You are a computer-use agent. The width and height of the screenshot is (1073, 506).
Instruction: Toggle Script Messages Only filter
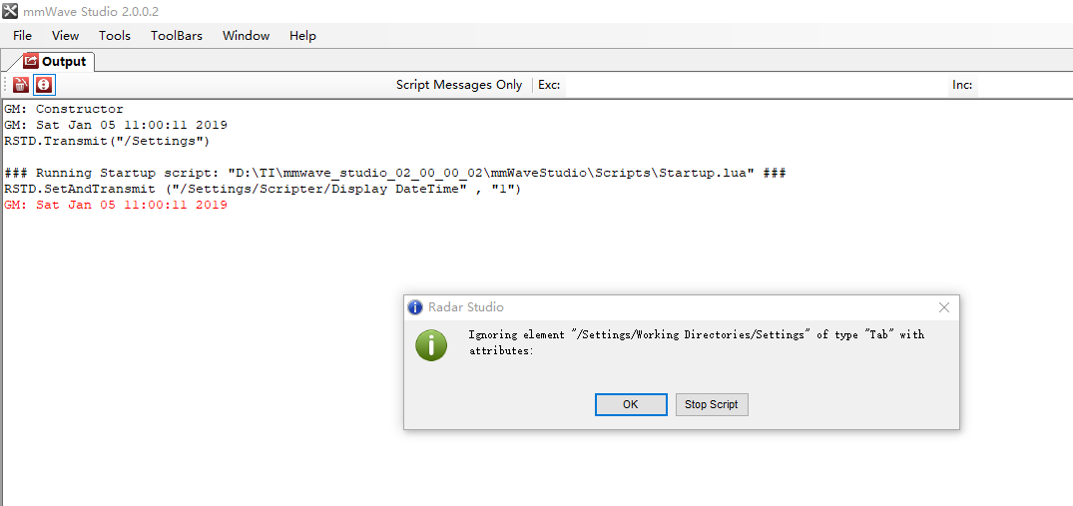459,85
